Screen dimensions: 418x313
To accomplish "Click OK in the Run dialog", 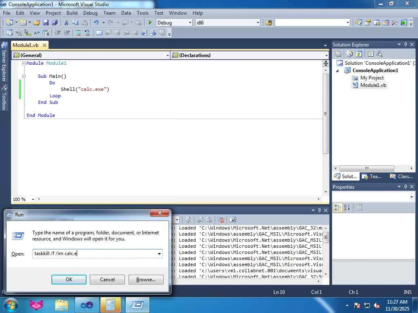I will pyautogui.click(x=69, y=280).
